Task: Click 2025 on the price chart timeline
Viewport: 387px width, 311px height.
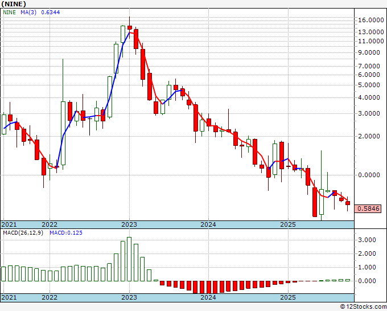Action: (288, 224)
